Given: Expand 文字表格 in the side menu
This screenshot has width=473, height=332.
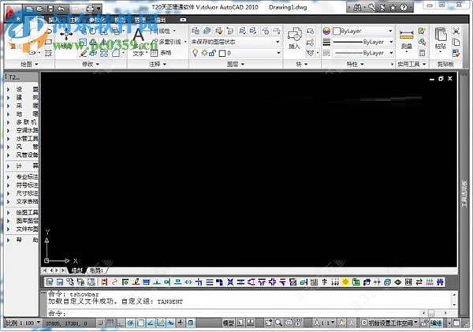Looking at the screenshot, I should click(23, 202).
